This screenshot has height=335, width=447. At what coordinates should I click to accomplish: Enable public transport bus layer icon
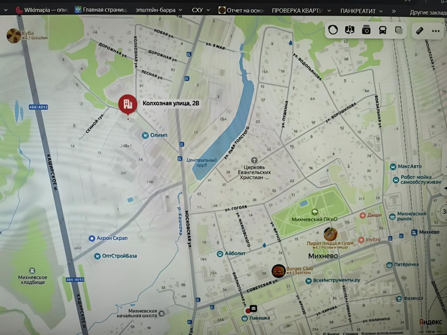(382, 30)
